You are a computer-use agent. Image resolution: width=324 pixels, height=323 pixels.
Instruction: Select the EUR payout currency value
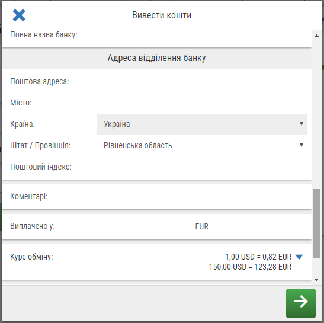click(x=201, y=226)
